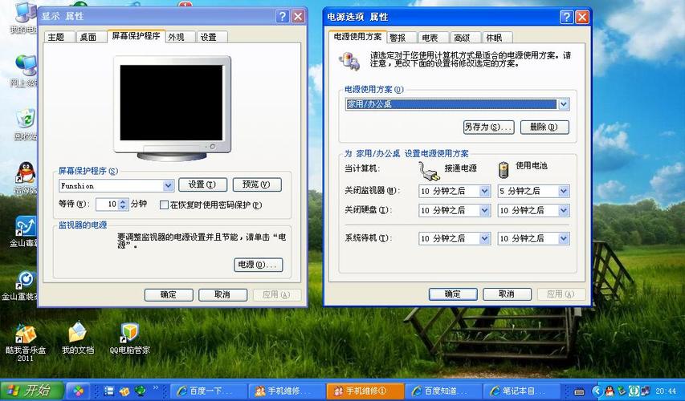
Task: Open the 家用/办公桌 power scheme dropdown
Action: tap(563, 104)
